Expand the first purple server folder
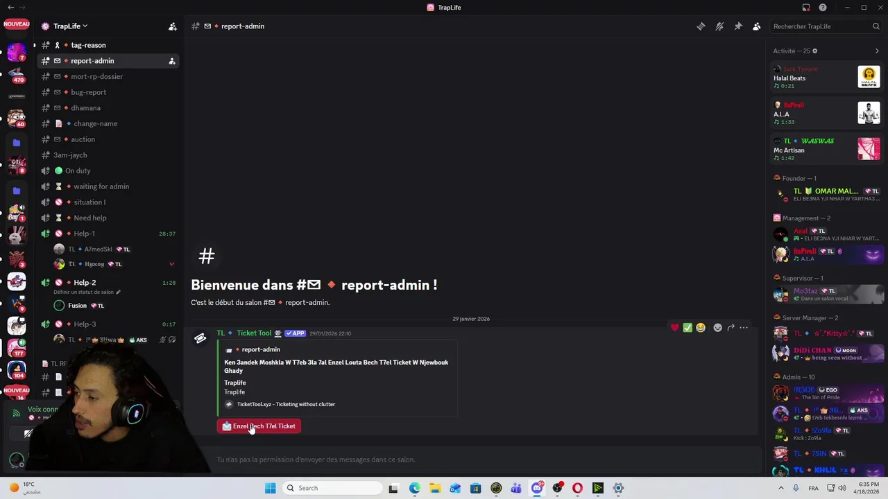This screenshot has width=888, height=499. (17, 143)
